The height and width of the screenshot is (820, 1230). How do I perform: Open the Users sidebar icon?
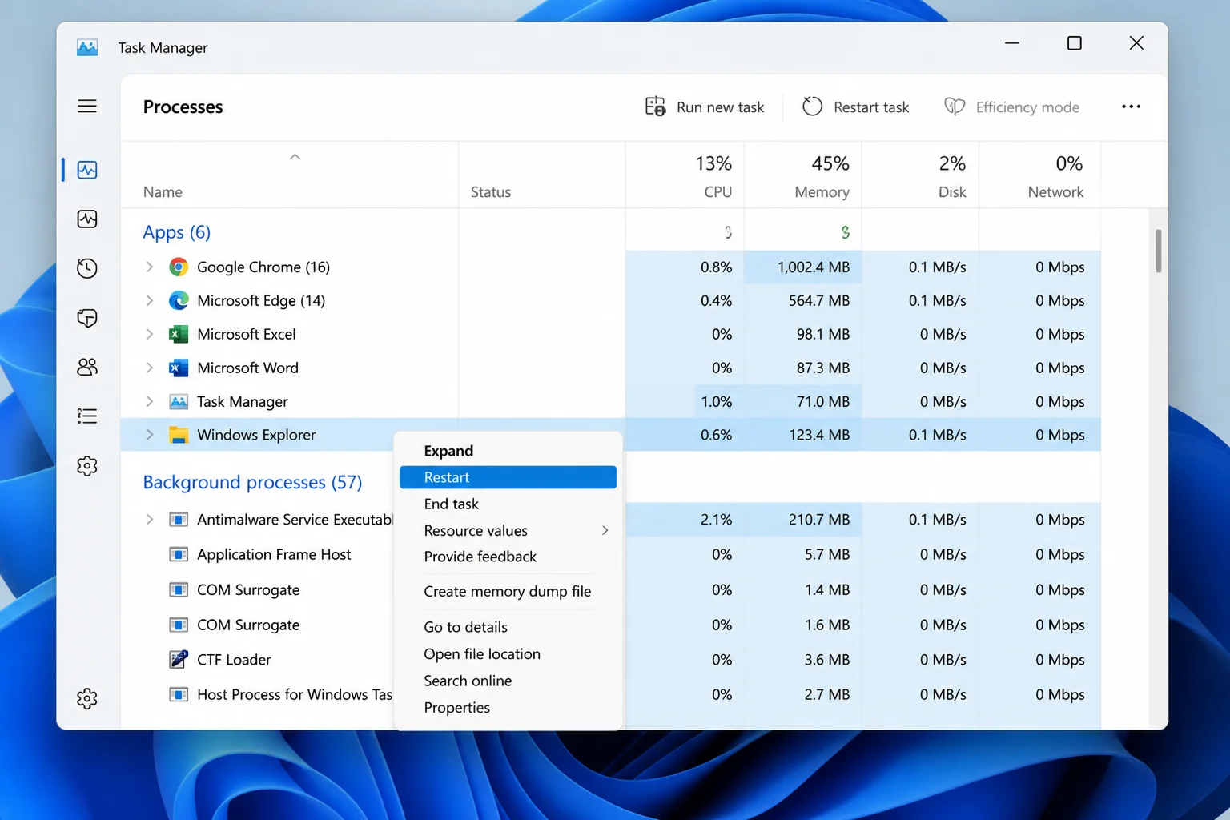[87, 367]
